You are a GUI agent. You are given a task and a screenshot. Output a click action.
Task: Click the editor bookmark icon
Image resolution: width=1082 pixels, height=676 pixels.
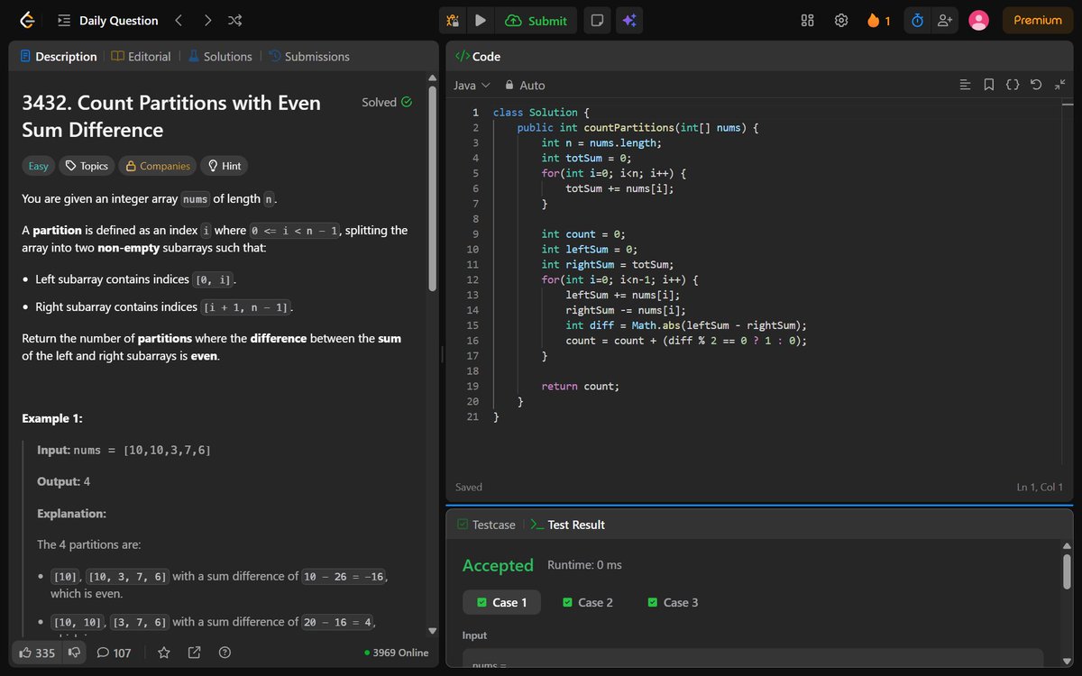point(989,85)
